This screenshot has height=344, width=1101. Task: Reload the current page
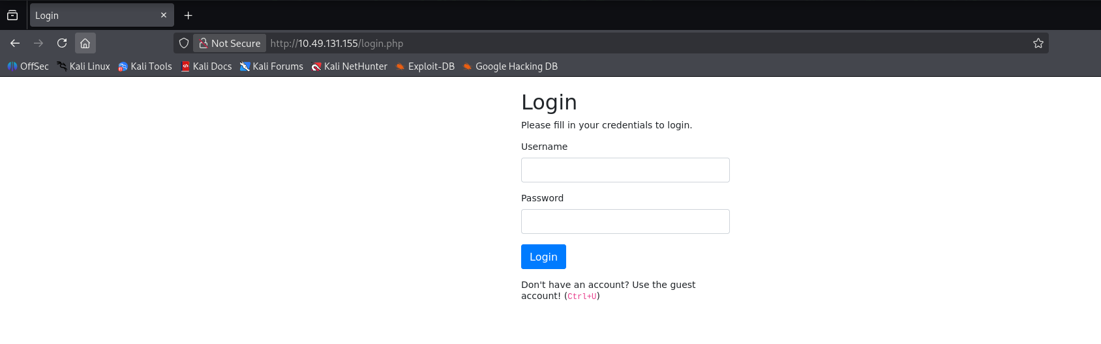[62, 43]
